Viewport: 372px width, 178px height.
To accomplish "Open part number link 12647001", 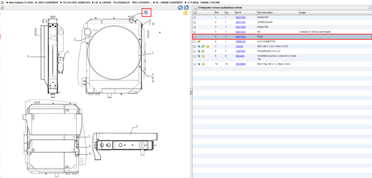I will [240, 51].
